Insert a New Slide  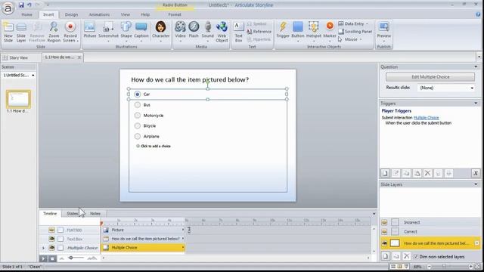pos(8,32)
